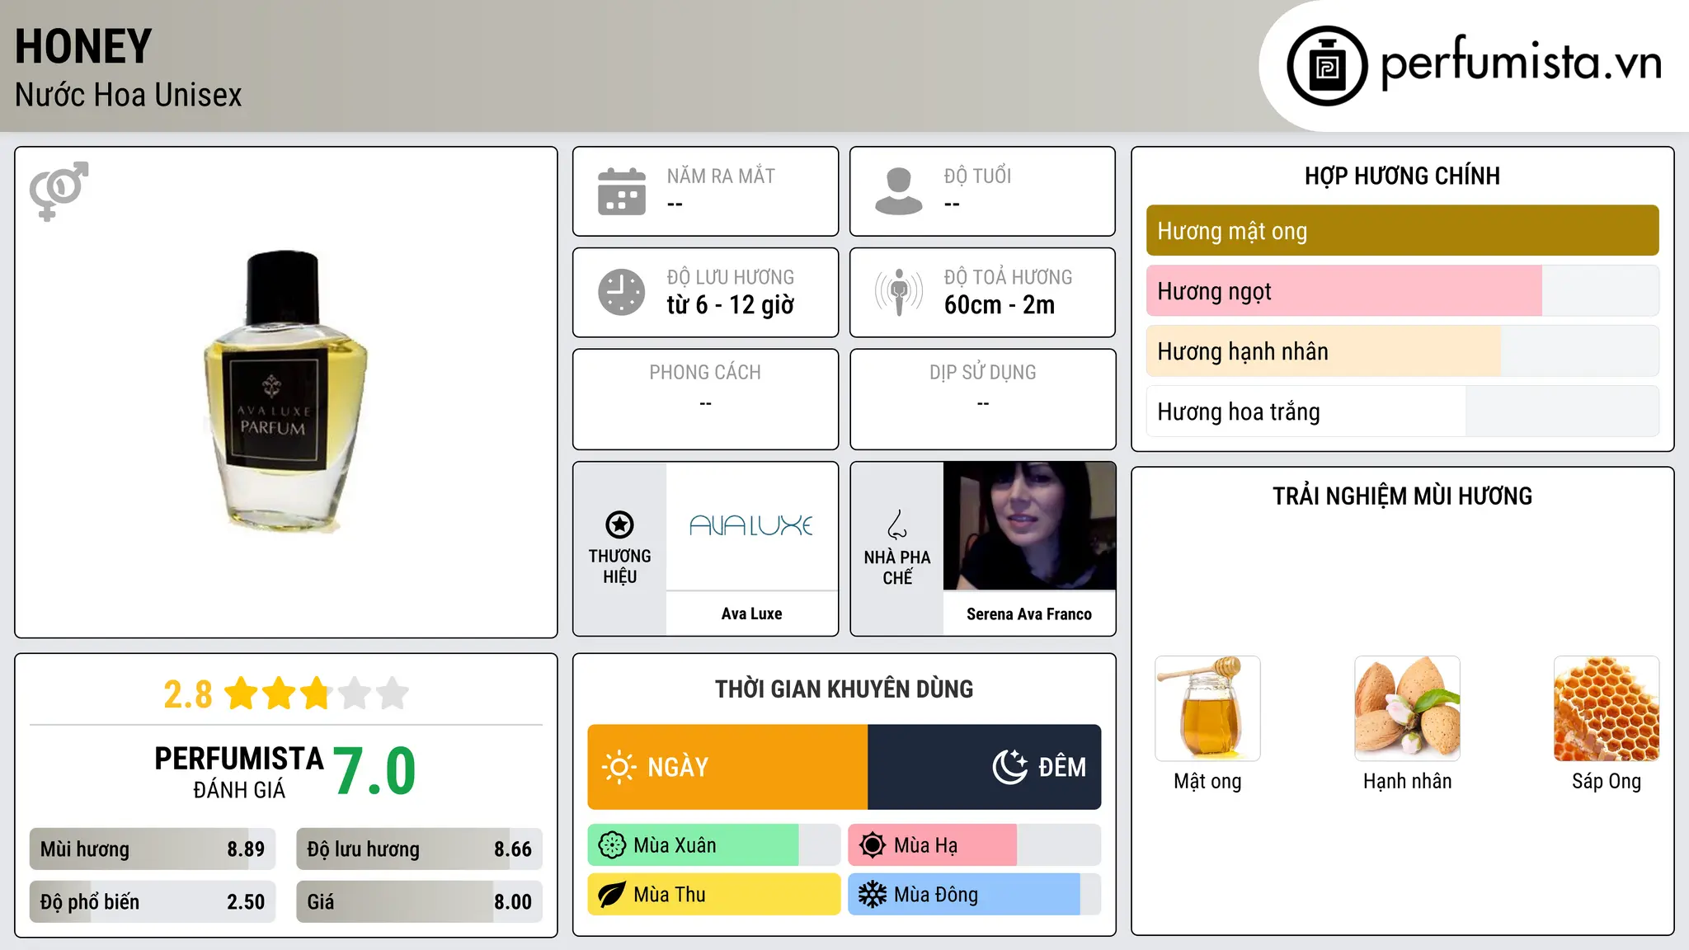The width and height of the screenshot is (1689, 950).
Task: Select the Sáp Ong honeycomb image
Action: pos(1607,708)
